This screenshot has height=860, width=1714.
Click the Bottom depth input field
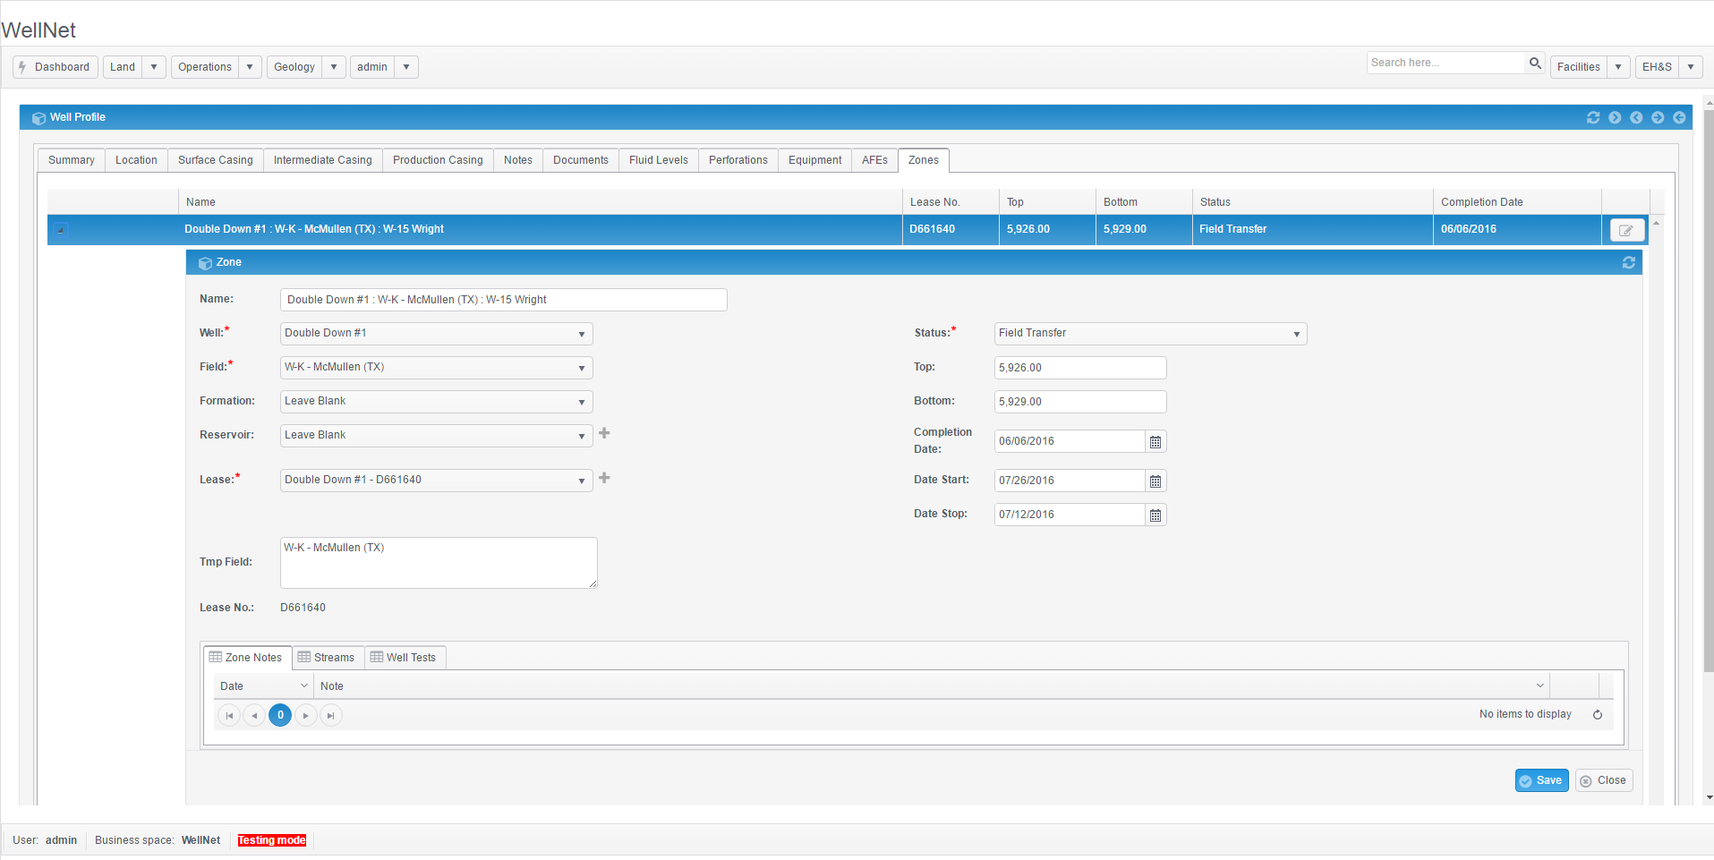pyautogui.click(x=1080, y=402)
